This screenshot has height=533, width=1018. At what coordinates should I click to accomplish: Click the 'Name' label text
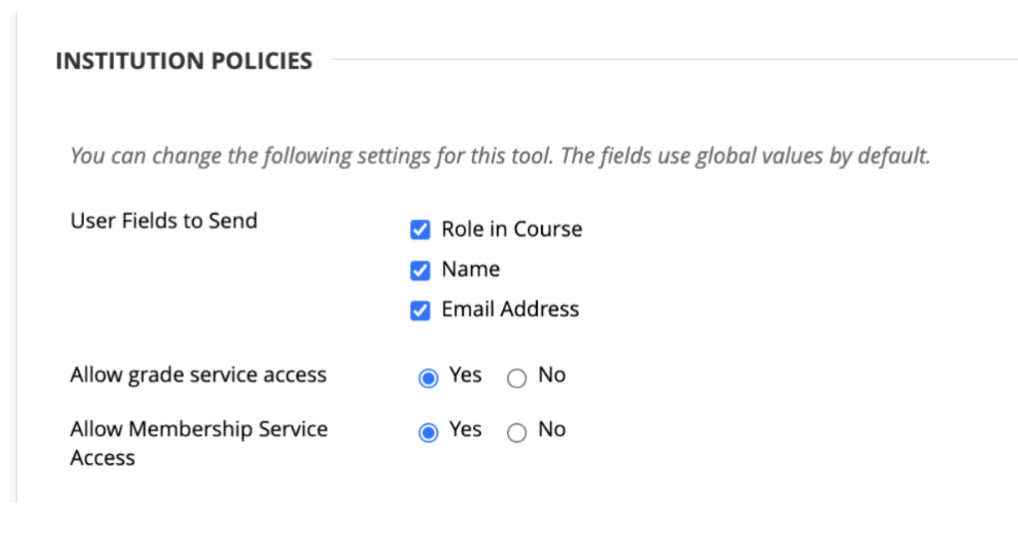tap(470, 269)
